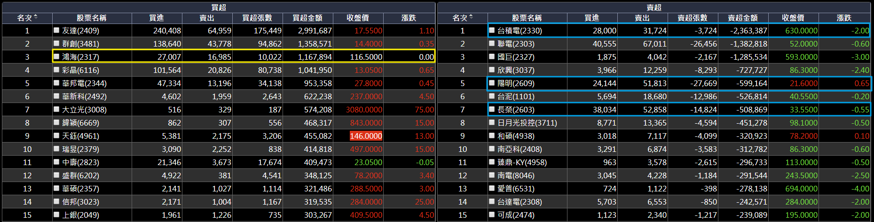Image resolution: width=874 pixels, height=222 pixels.
Task: Tick the checkbox beside 友達(2409)
Action: (x=56, y=31)
